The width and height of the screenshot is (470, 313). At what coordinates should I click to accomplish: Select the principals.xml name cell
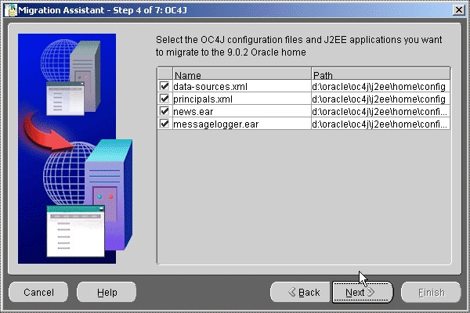pos(242,99)
